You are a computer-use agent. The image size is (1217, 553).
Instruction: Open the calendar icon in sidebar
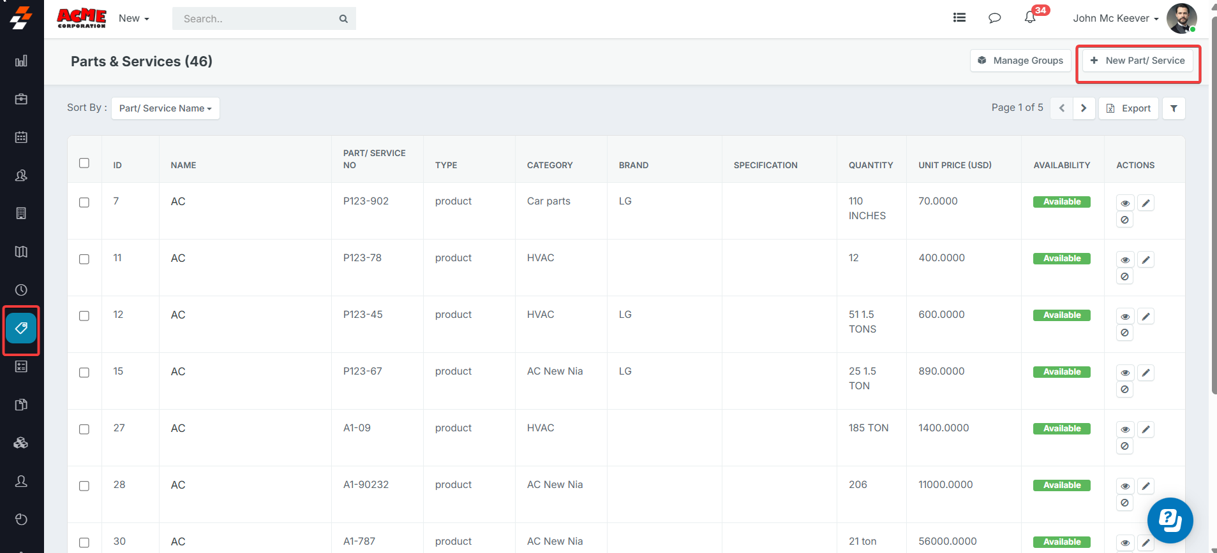(21, 137)
